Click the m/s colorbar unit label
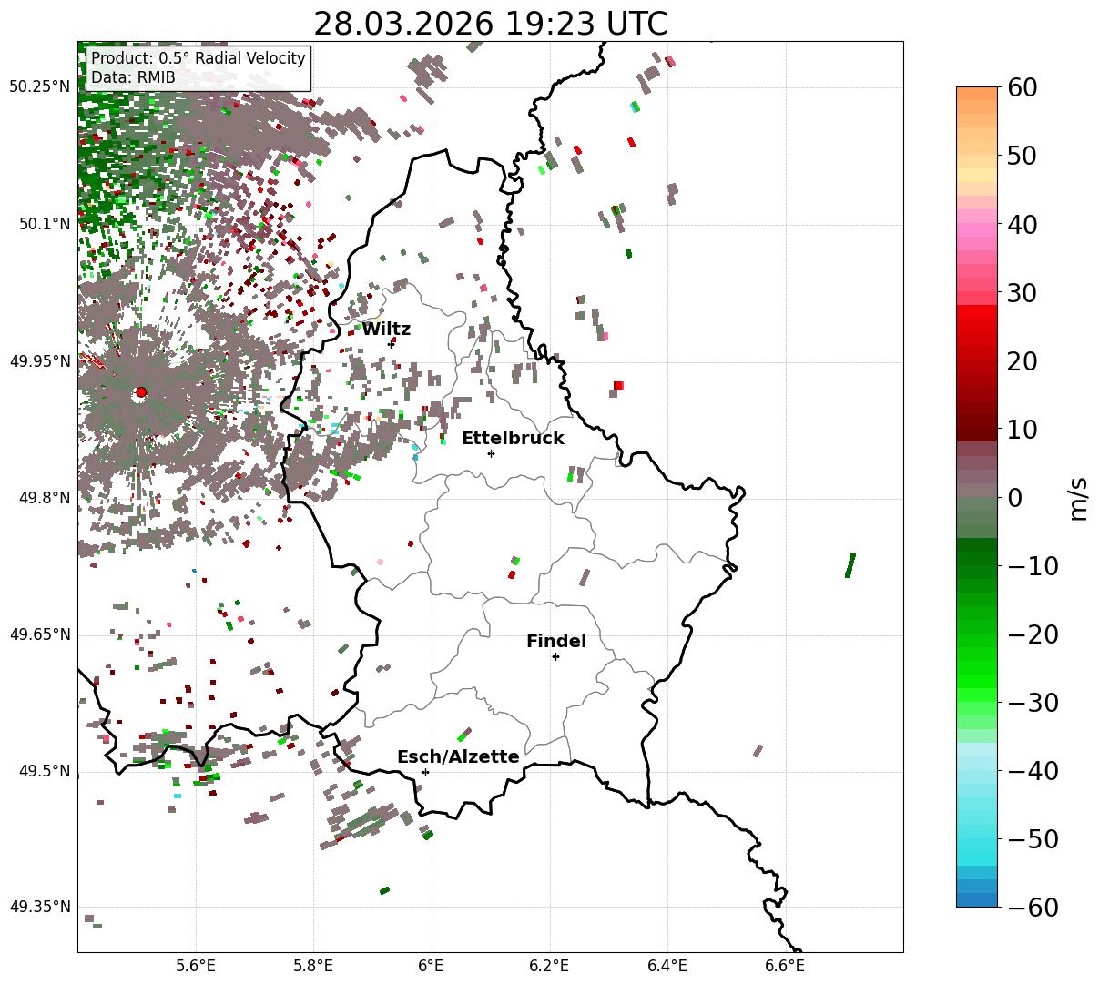Viewport: 1099px width, 984px height. click(x=1078, y=497)
